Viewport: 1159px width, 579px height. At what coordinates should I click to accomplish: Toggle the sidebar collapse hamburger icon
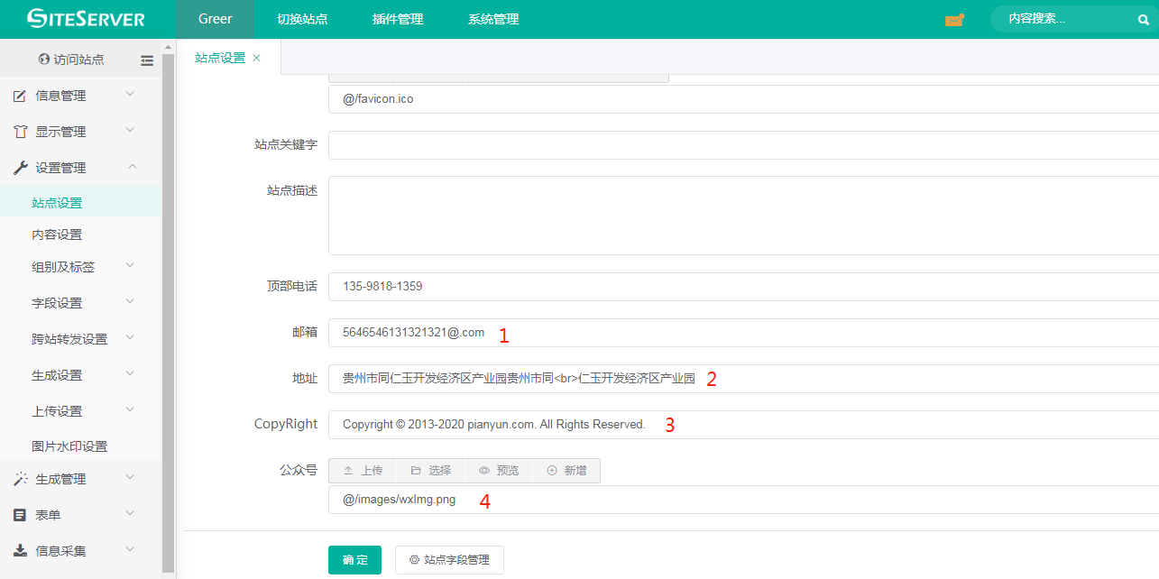[x=147, y=60]
